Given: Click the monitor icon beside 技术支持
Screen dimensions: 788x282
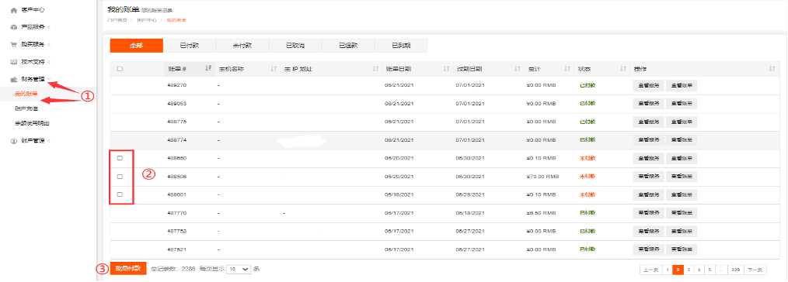Looking at the screenshot, I should tap(13, 62).
